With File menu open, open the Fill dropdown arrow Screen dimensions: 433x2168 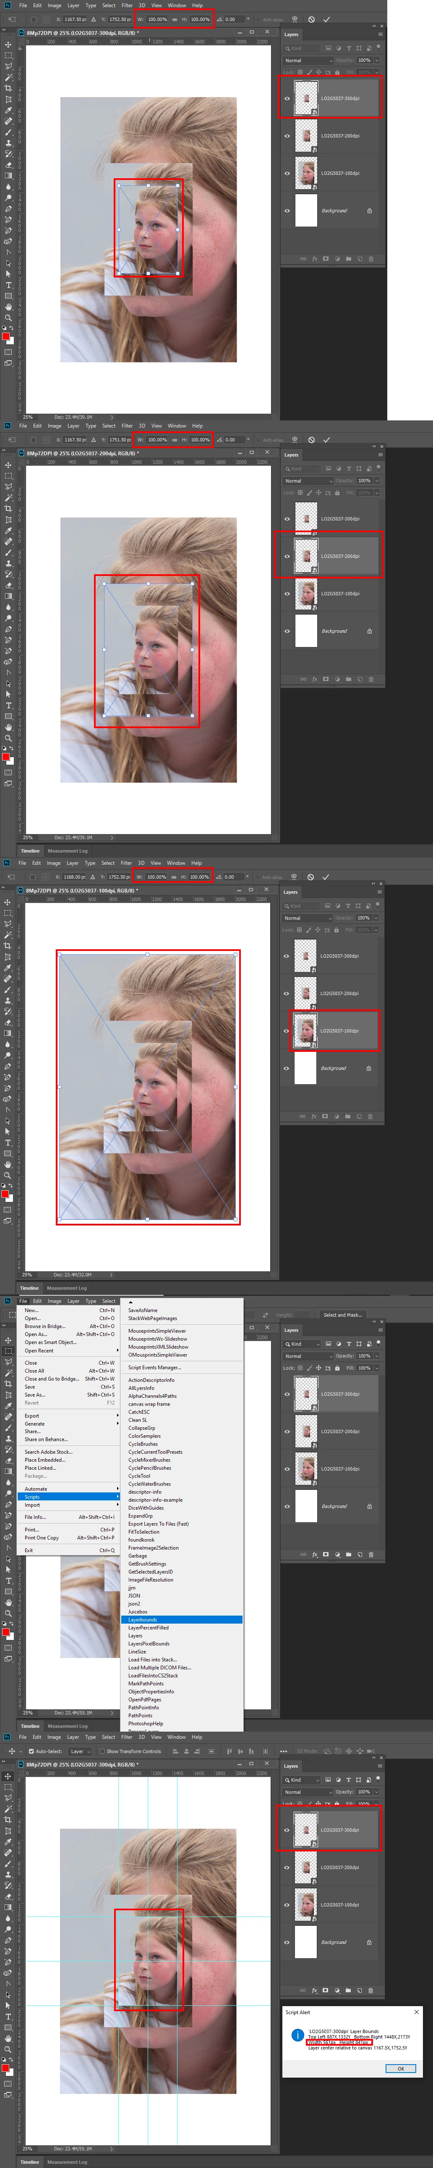[376, 1368]
